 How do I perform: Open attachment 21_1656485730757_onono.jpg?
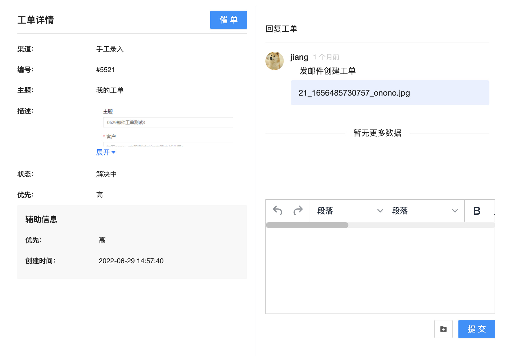pyautogui.click(x=354, y=93)
